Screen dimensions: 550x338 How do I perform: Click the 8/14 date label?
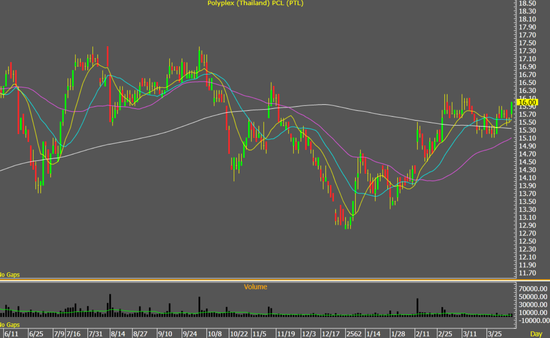(119, 333)
